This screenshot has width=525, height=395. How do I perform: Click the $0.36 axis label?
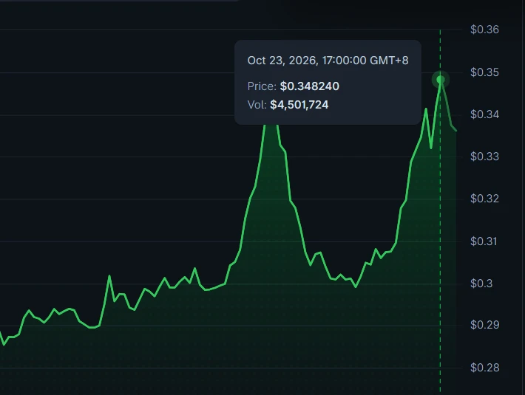coord(484,30)
